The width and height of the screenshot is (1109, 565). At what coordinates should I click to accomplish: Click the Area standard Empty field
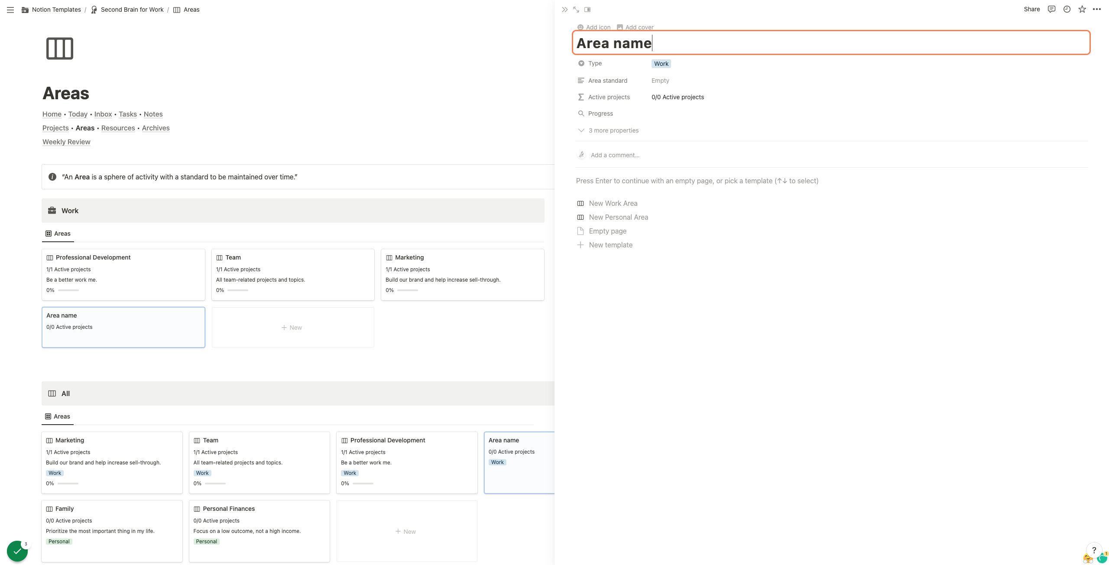[660, 81]
